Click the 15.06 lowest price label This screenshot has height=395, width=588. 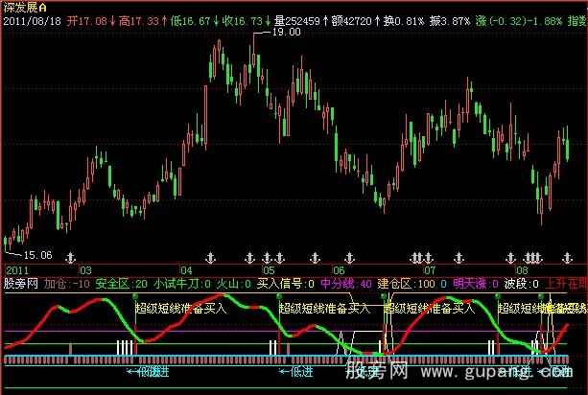(x=37, y=255)
